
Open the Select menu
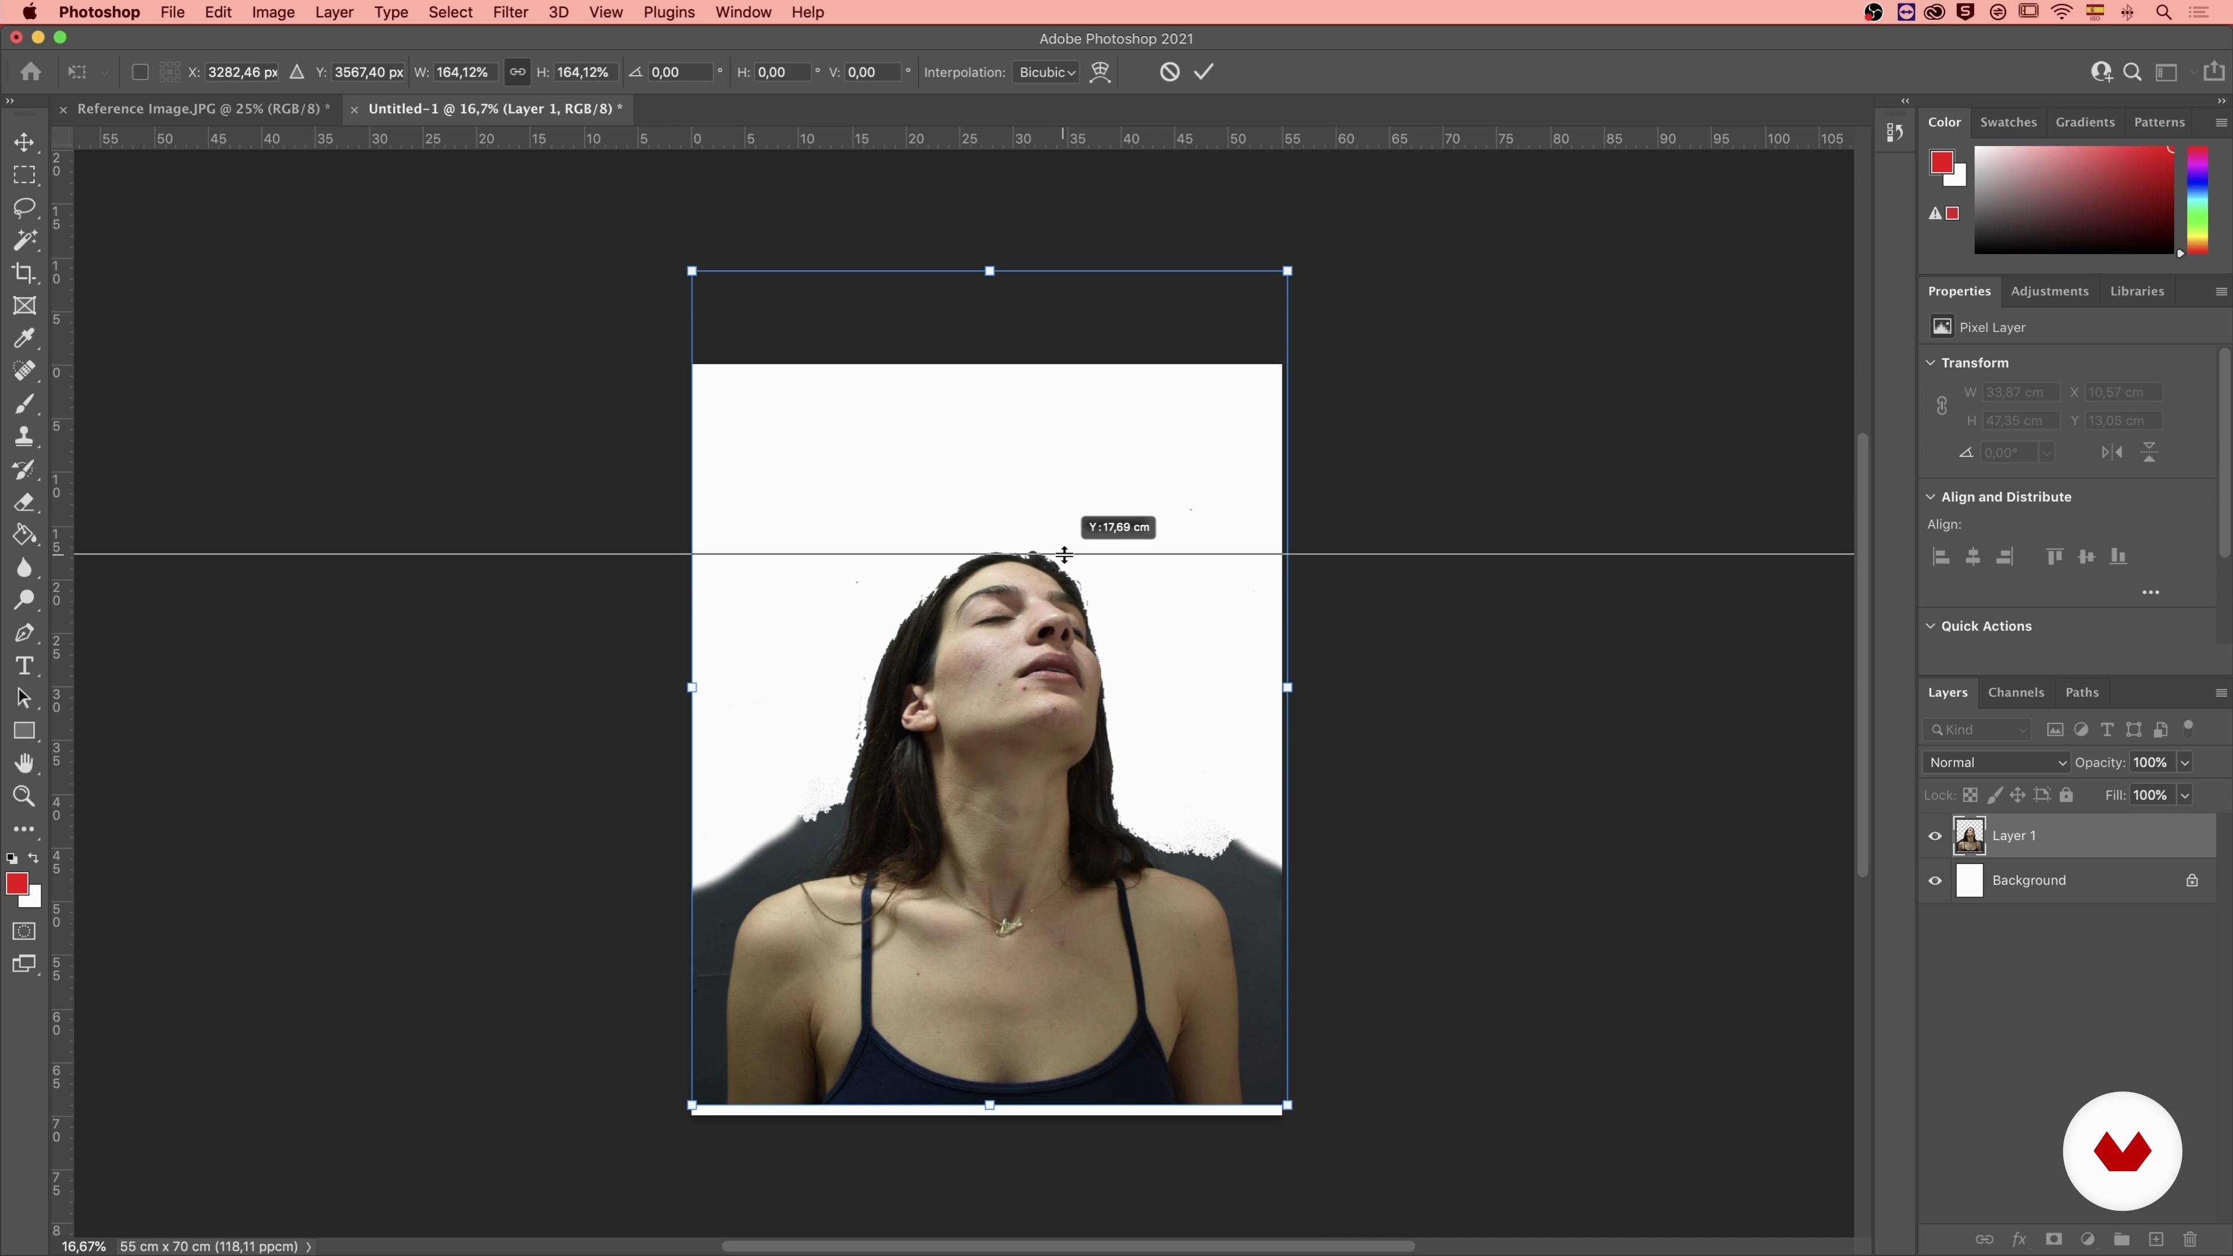coord(450,12)
